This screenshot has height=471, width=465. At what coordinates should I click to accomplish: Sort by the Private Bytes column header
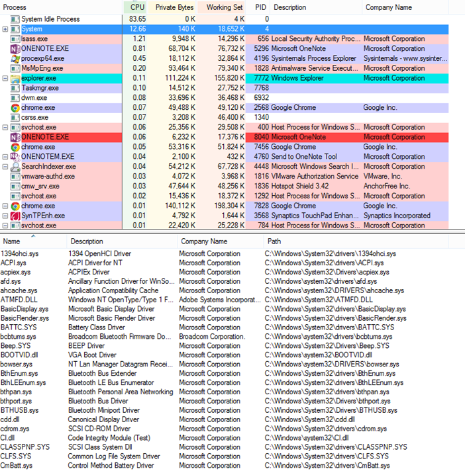pyautogui.click(x=172, y=7)
